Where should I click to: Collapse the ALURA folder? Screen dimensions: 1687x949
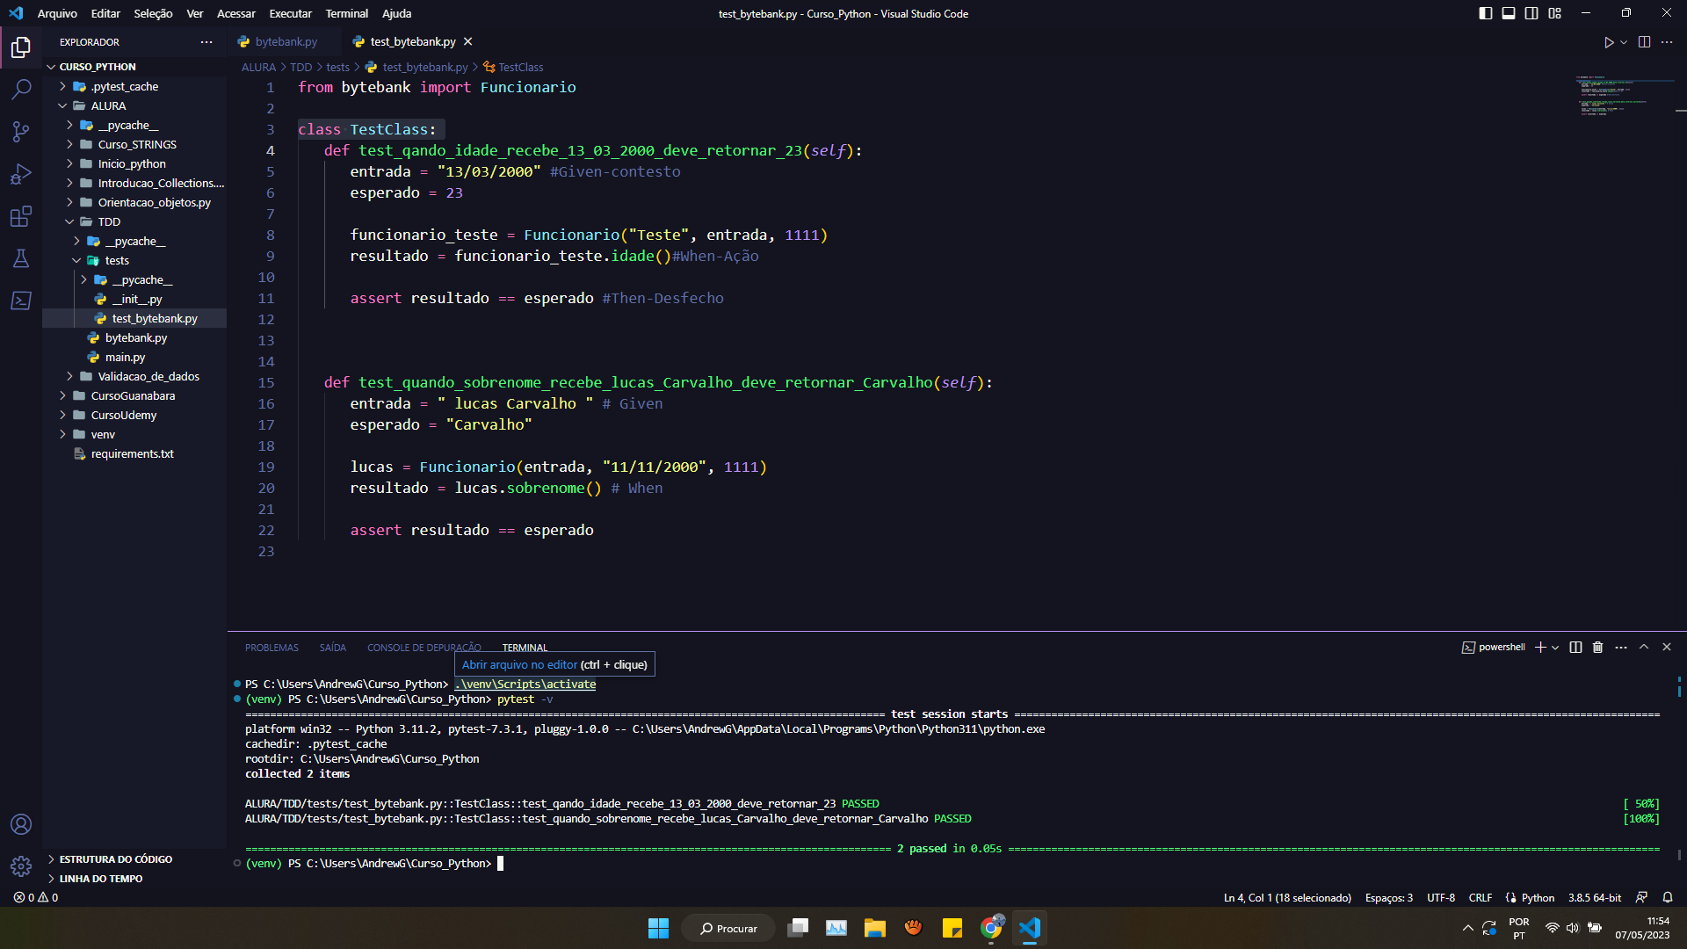[x=62, y=105]
